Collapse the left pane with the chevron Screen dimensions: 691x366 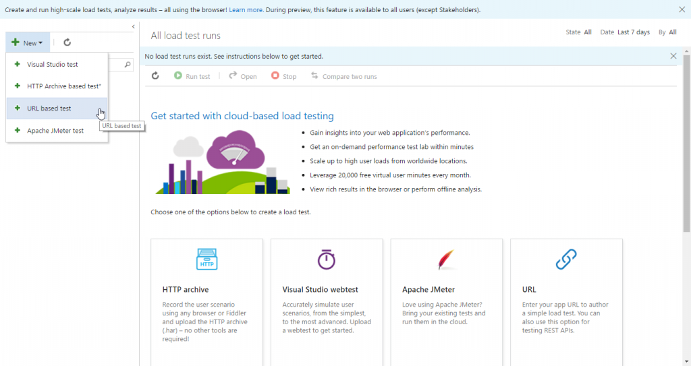click(133, 27)
